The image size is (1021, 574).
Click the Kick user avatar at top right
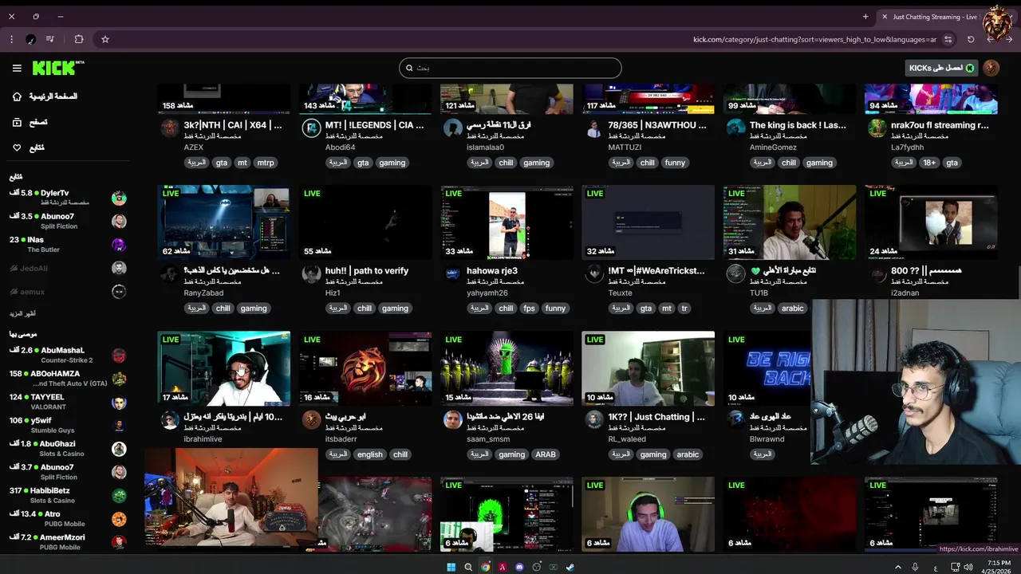[x=991, y=69]
